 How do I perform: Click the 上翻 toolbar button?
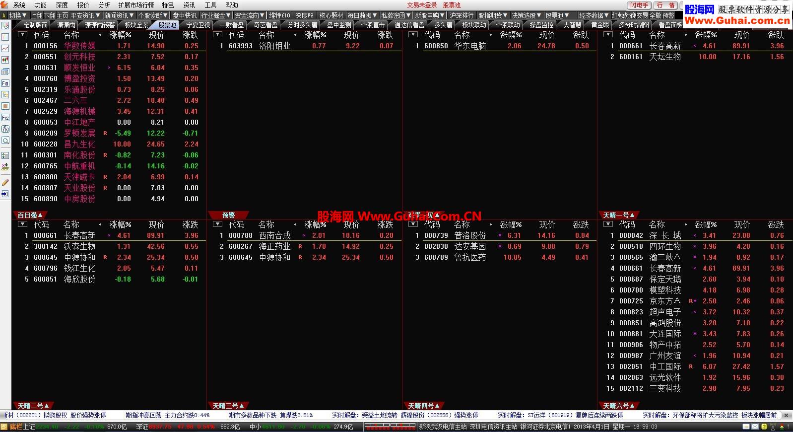point(37,15)
